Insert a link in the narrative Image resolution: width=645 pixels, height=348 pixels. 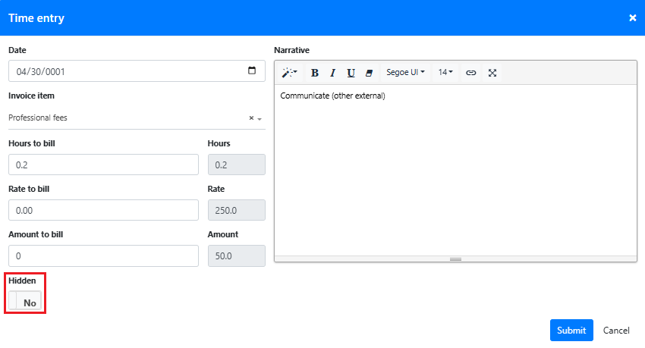(x=470, y=73)
